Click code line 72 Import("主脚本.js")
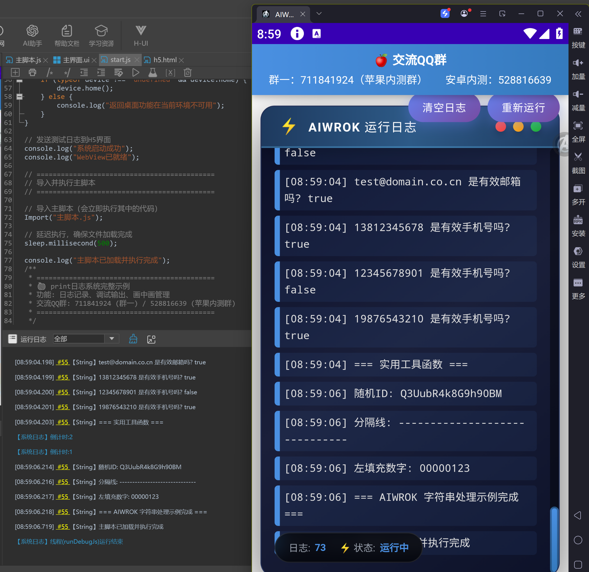 pyautogui.click(x=63, y=217)
